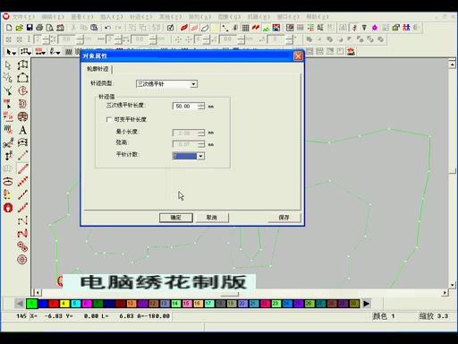The width and height of the screenshot is (458, 344).
Task: Open the arrow selection tool flyout
Action: pyautogui.click(x=12, y=52)
